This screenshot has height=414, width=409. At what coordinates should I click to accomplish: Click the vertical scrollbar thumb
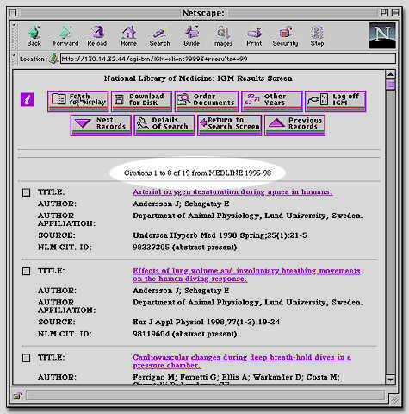point(390,85)
